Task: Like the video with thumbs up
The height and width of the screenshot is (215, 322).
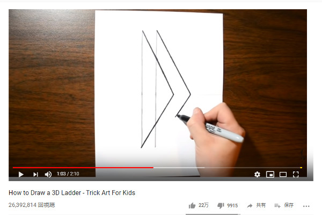Action: [x=192, y=205]
